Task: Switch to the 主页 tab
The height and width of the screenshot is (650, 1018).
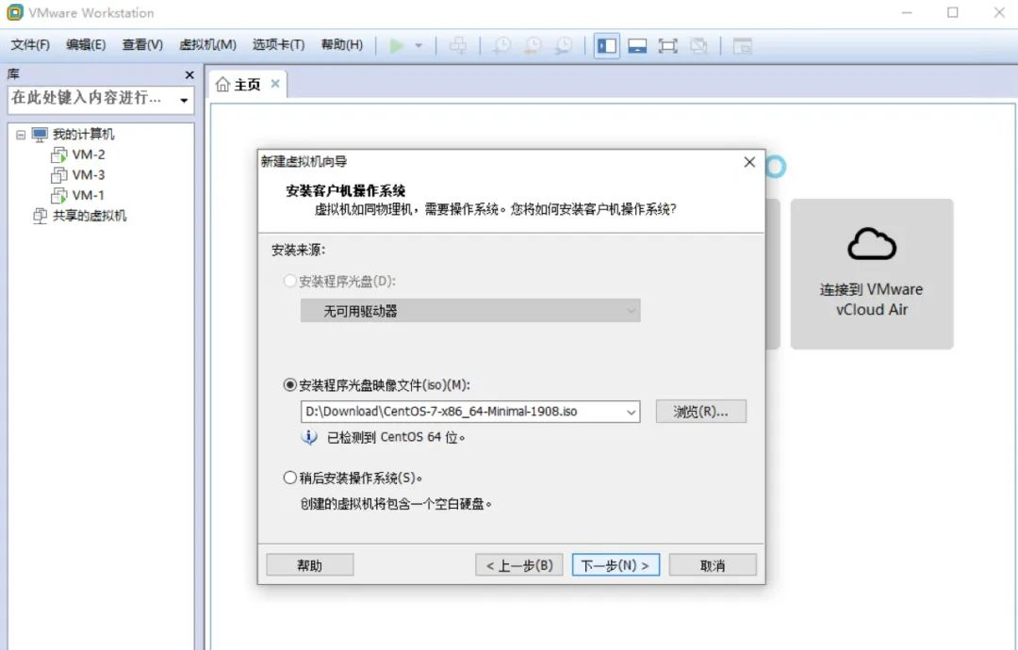Action: pyautogui.click(x=247, y=85)
